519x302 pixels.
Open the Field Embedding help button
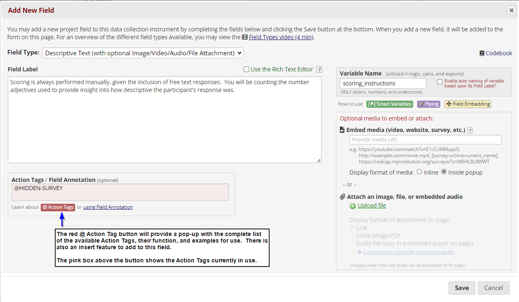[x=467, y=104]
